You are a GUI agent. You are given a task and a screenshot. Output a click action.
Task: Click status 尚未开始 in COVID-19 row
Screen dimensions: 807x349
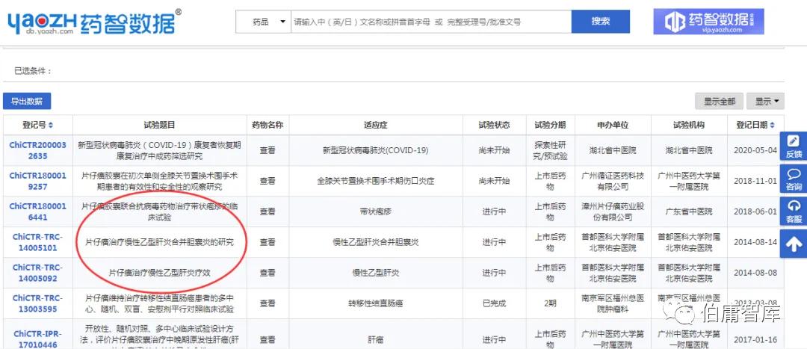494,150
